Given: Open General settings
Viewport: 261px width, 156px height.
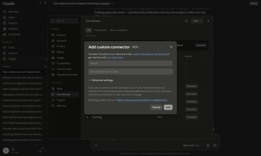Looking at the screenshot, I should [64, 35].
